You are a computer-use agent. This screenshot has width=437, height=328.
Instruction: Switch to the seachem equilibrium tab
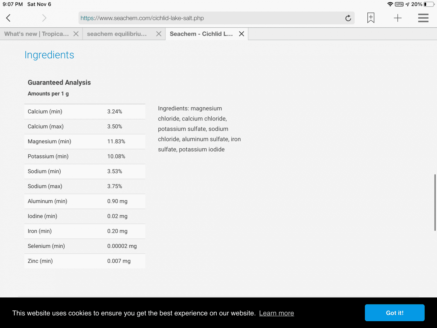click(x=117, y=34)
